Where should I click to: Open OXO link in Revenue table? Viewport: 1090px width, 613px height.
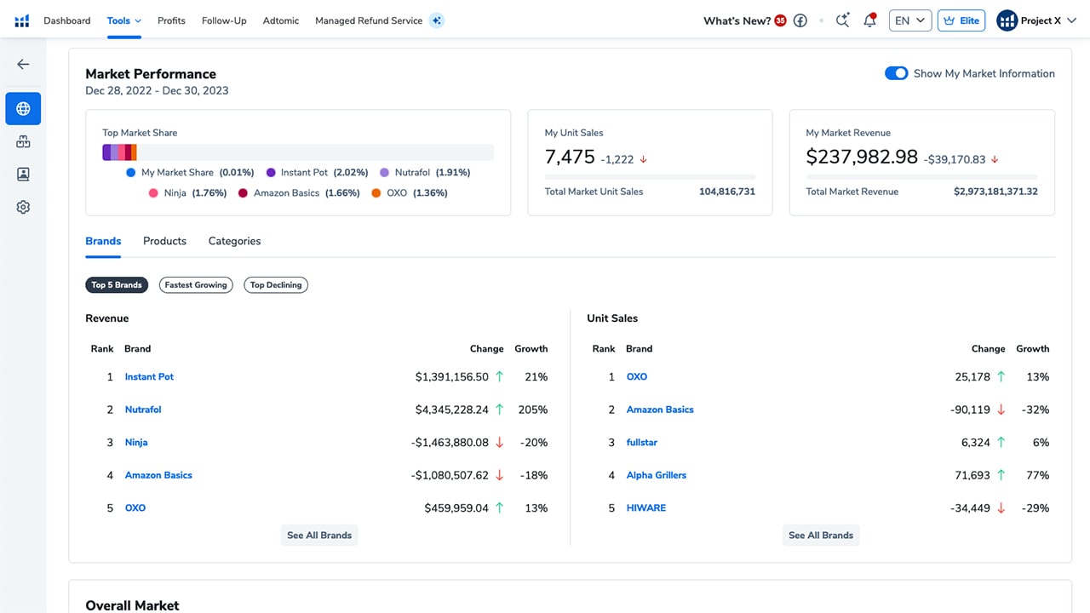(x=135, y=508)
